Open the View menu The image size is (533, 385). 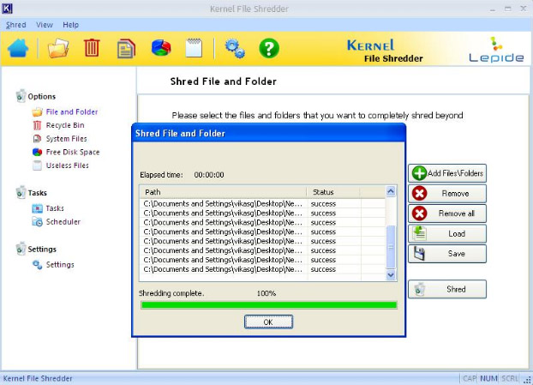coord(45,25)
